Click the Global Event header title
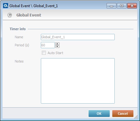This screenshot has height=121, width=140. [29, 15]
